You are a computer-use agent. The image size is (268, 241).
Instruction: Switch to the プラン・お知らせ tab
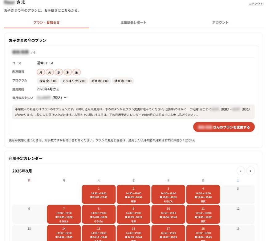47,22
